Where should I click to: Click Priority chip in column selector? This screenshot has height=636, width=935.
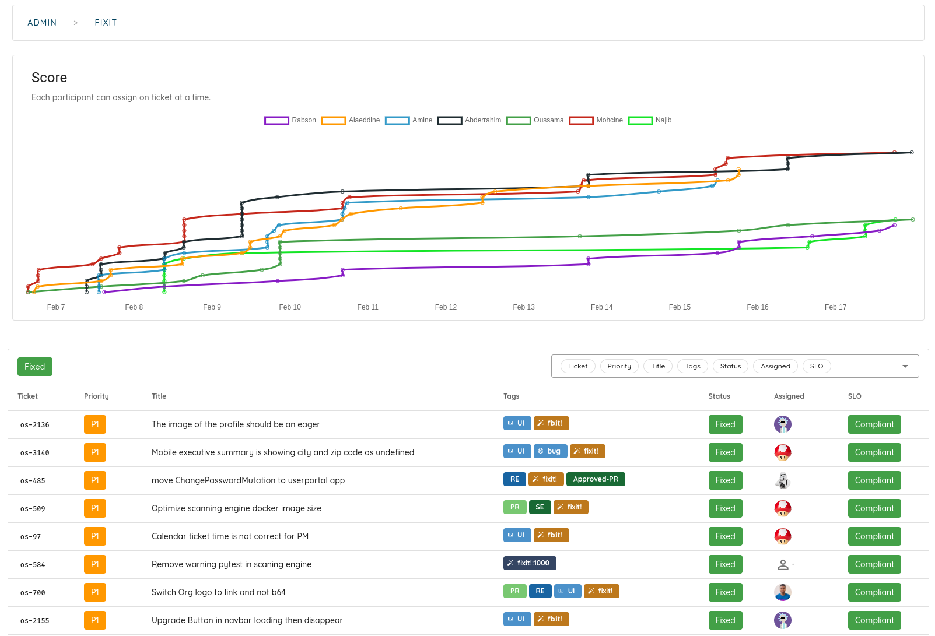click(x=619, y=366)
